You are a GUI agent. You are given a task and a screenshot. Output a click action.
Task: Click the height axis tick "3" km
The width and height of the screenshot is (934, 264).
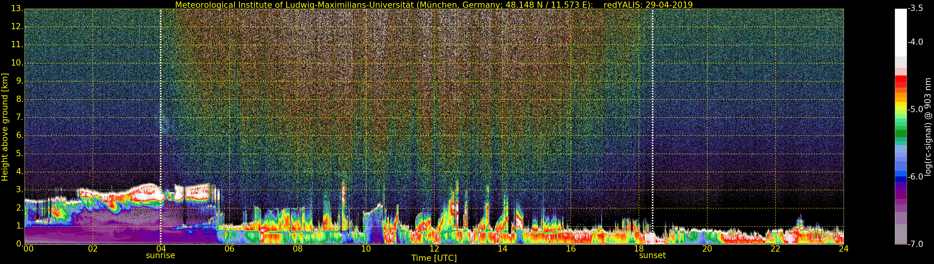20,190
